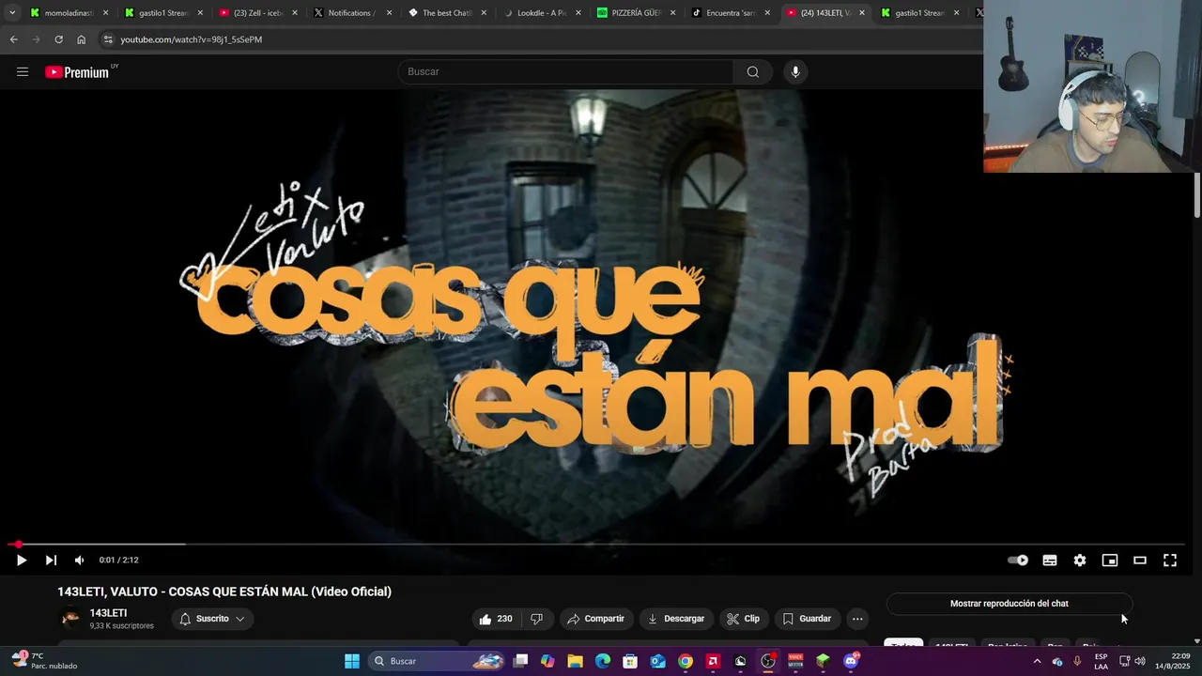
Task: Click the browser address bar URL
Action: point(192,39)
